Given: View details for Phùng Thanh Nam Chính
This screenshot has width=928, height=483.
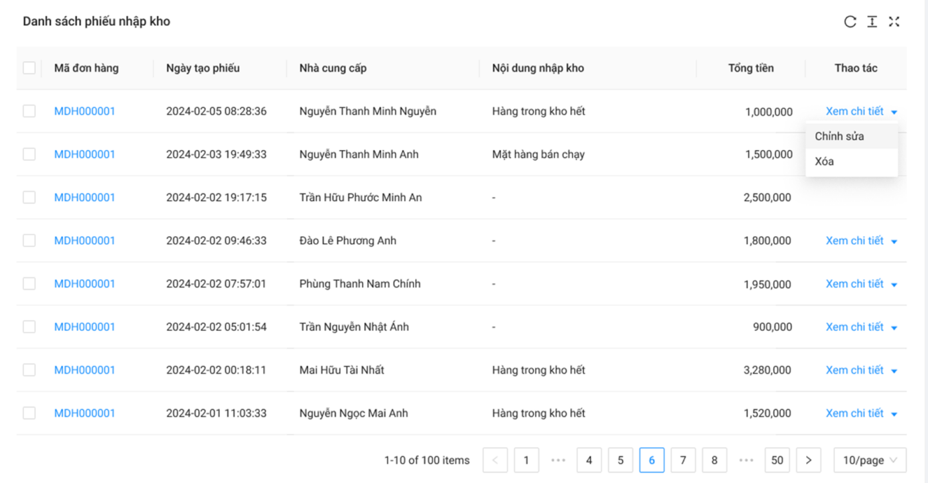Looking at the screenshot, I should point(854,283).
